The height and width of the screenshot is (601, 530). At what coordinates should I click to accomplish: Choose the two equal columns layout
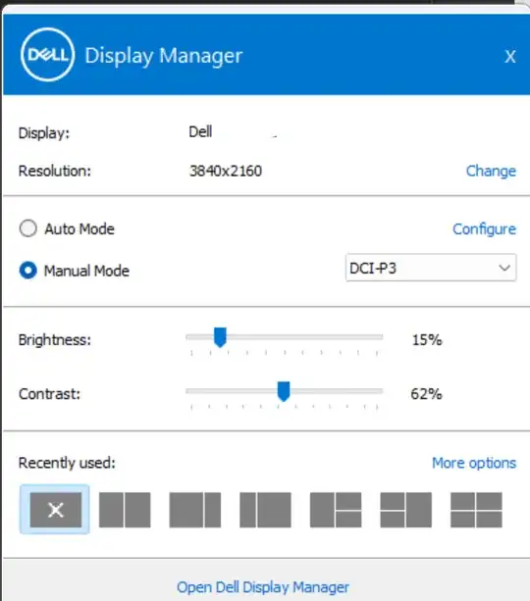[125, 510]
